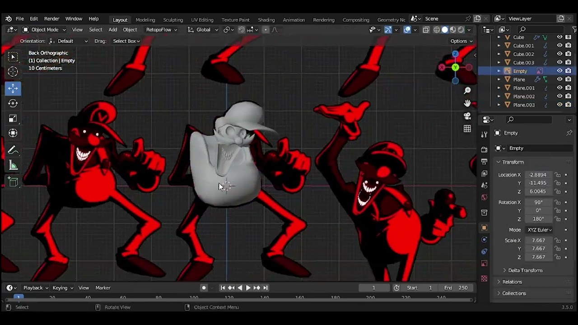Switch to solid viewport shading
Image resolution: width=578 pixels, height=325 pixels.
coord(445,30)
